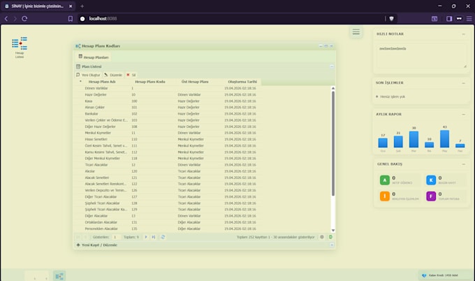
Task: Open a new browser tab
Action: (82, 6)
